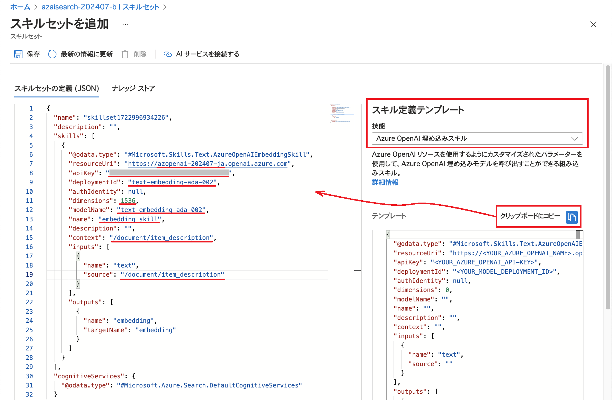Click the inputs name text value
The image size is (612, 400).
point(124,266)
